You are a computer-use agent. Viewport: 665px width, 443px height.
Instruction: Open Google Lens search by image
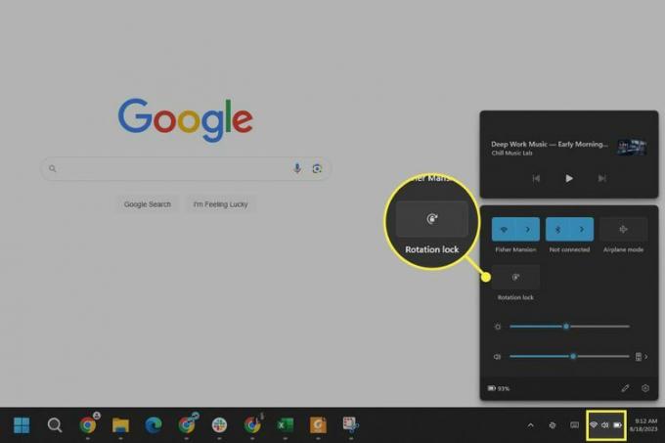pyautogui.click(x=317, y=169)
